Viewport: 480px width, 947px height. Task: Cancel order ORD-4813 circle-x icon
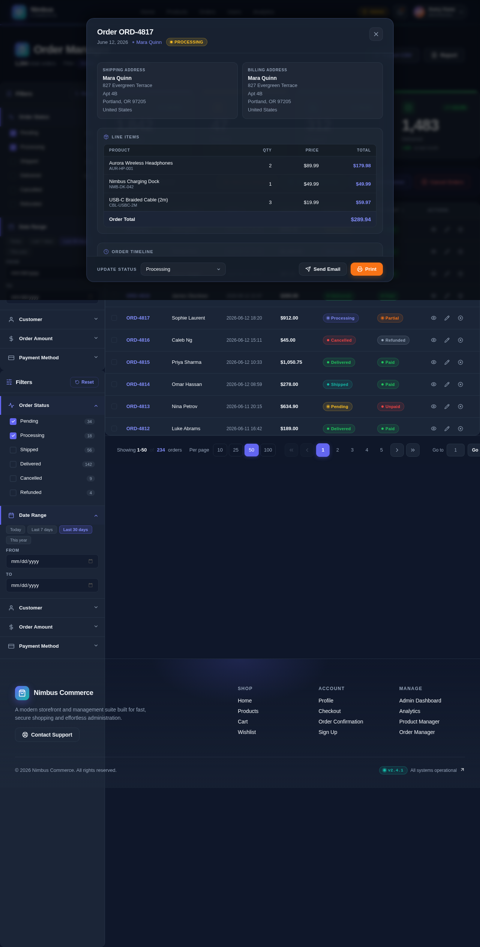click(x=460, y=407)
